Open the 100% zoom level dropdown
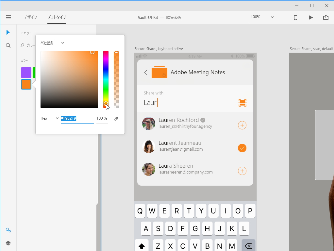The image size is (334, 251). point(262,17)
